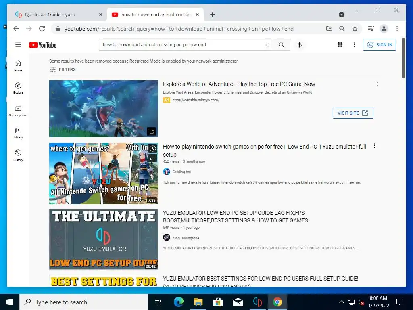Open Chrome three-dot menu
Screen dimensions: 413x310
pyautogui.click(x=397, y=29)
